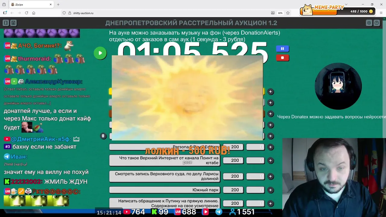Click plus on обращение к Путину lot
The image size is (386, 217).
click(271, 203)
